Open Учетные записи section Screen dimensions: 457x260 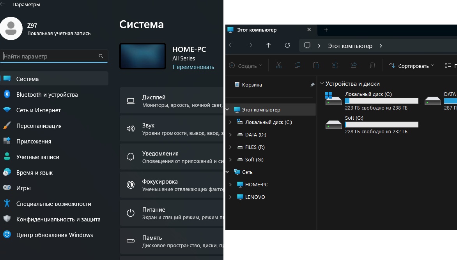54,157
